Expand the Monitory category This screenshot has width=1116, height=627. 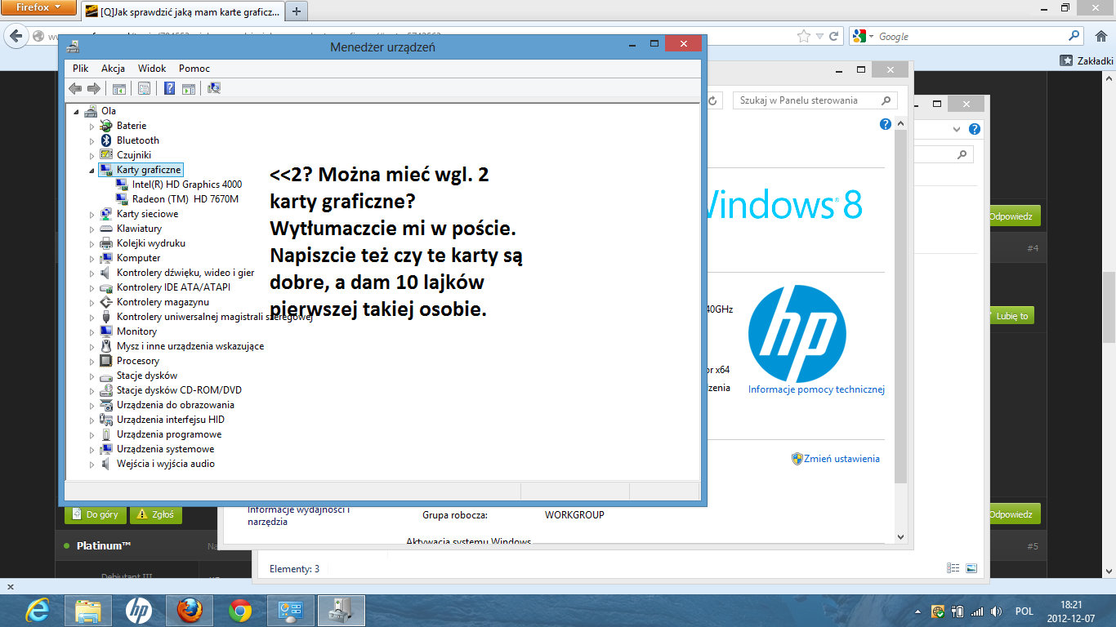92,331
